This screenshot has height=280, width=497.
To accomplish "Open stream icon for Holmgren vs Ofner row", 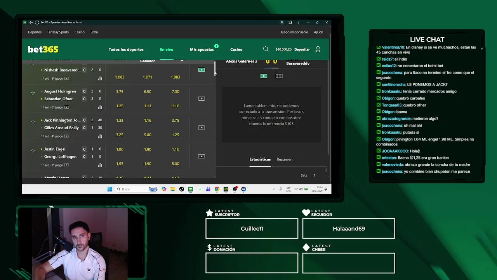I will (201, 98).
